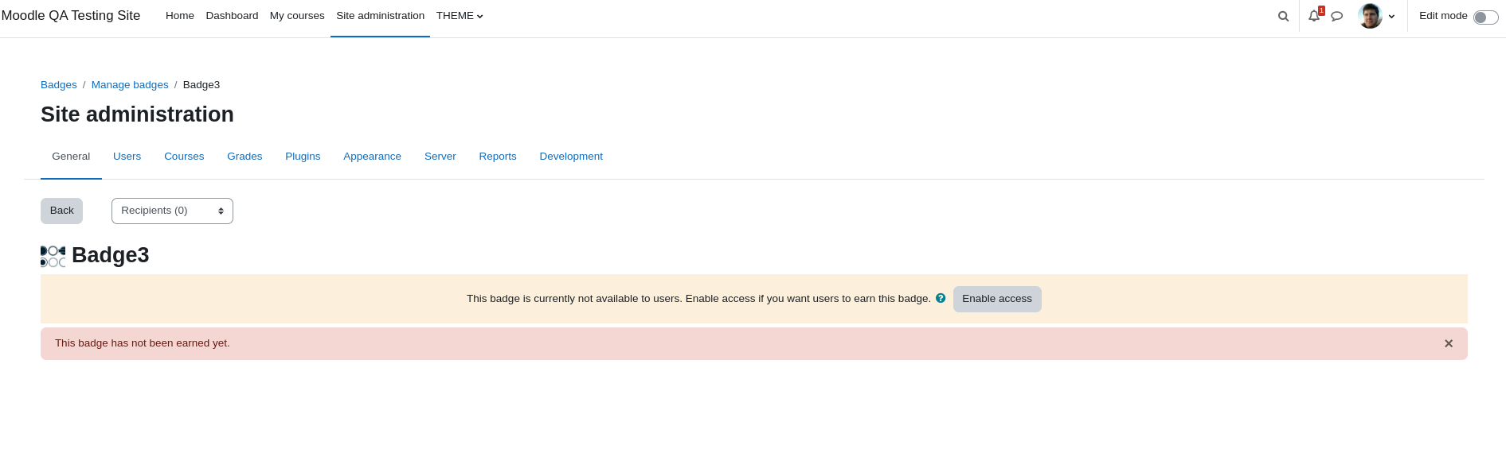Screen dimensions: 1506x453
Task: Switch to the Grades tab
Action: 244,157
